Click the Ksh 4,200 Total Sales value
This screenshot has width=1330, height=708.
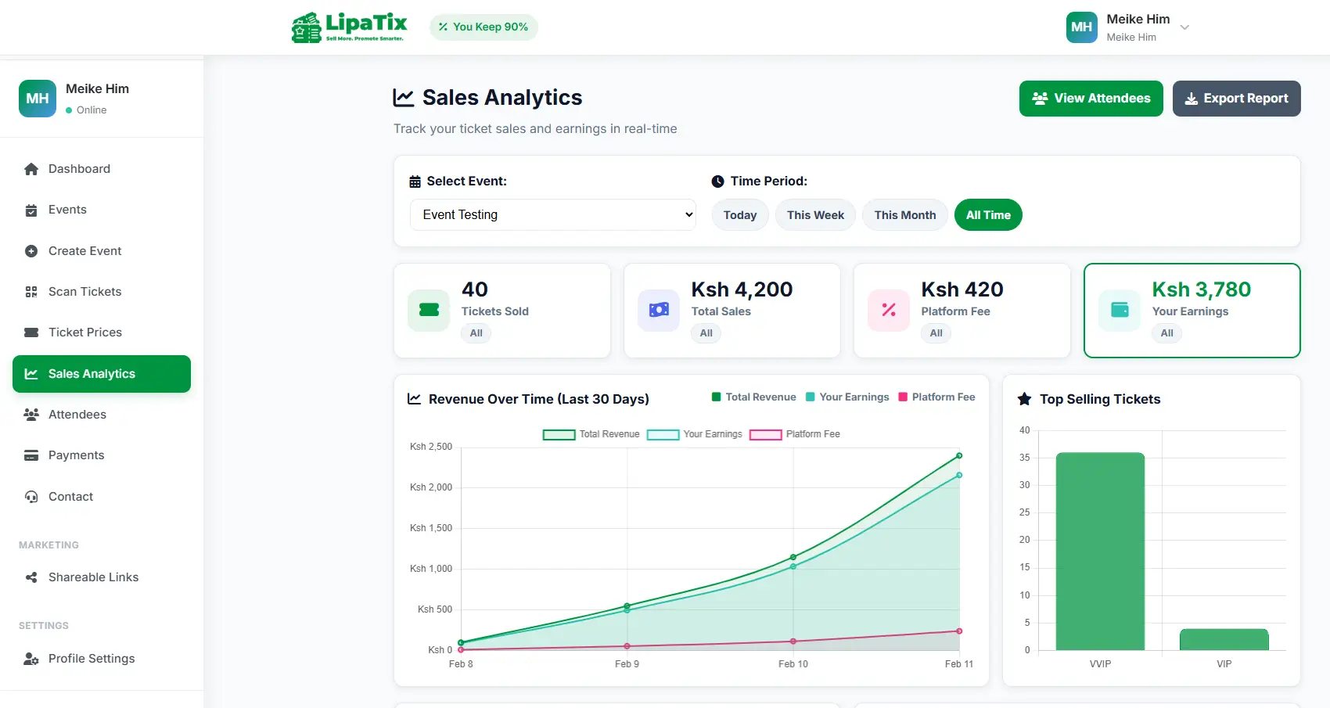pyautogui.click(x=742, y=289)
